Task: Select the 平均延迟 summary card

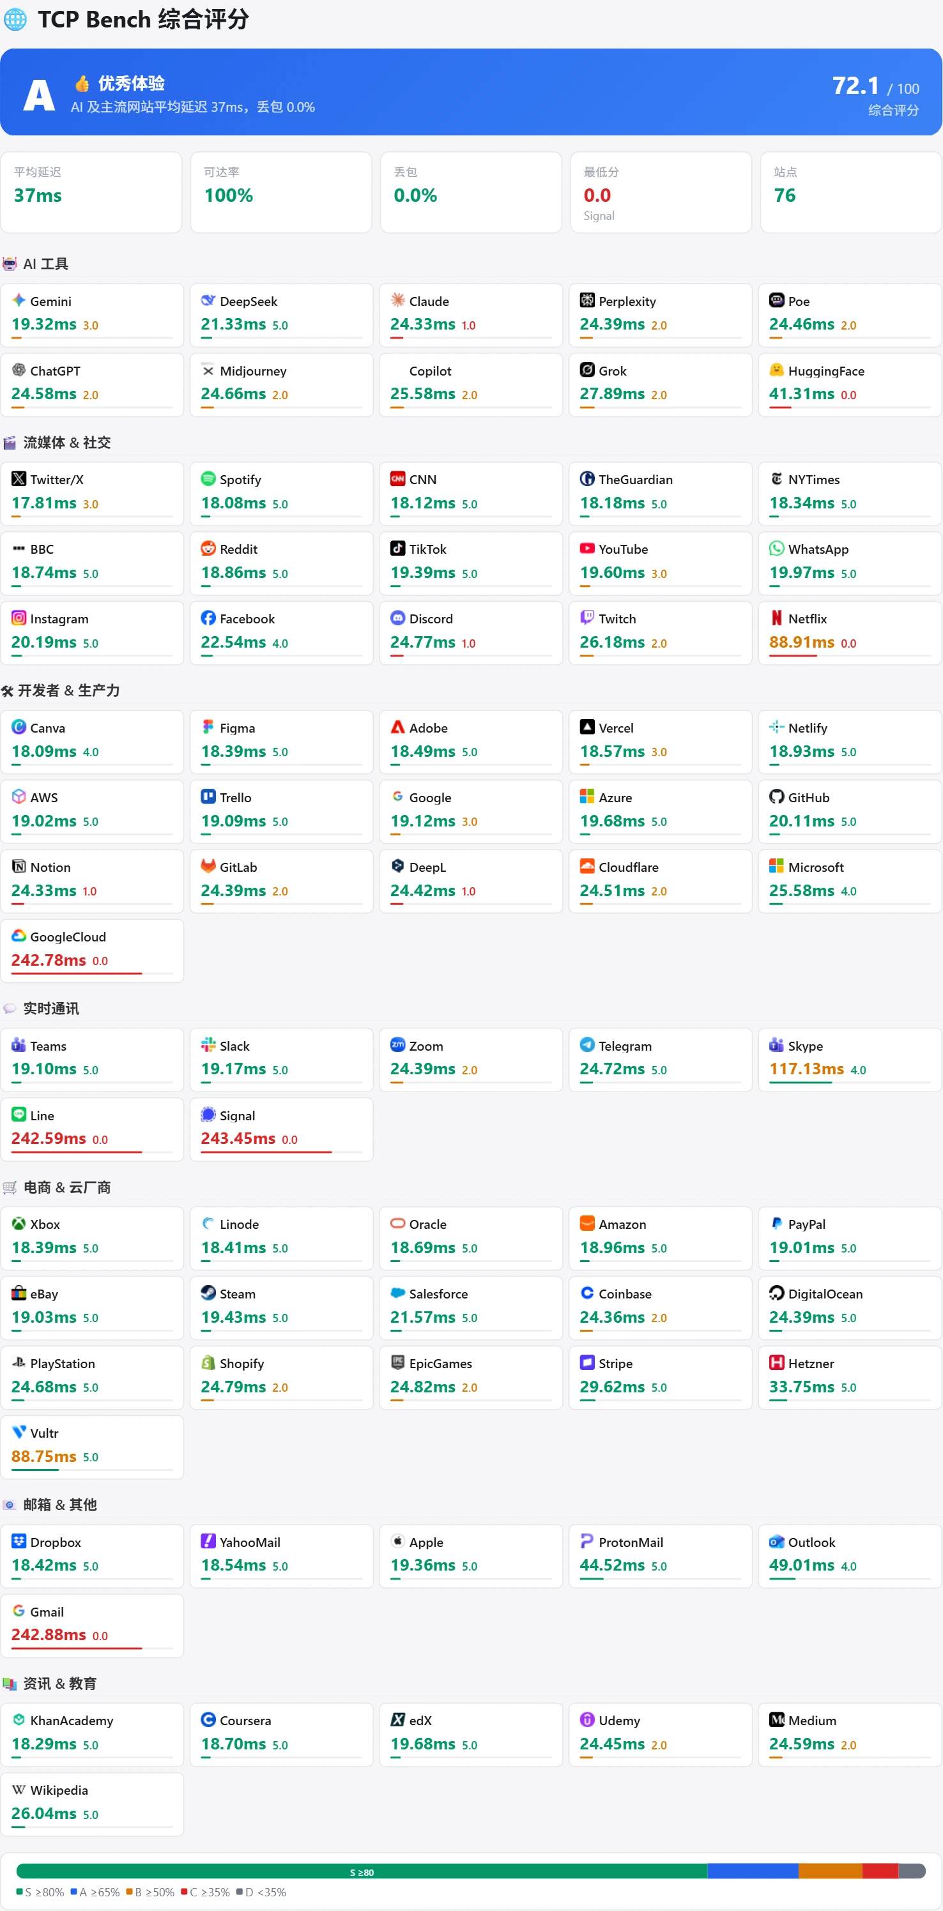Action: (91, 192)
